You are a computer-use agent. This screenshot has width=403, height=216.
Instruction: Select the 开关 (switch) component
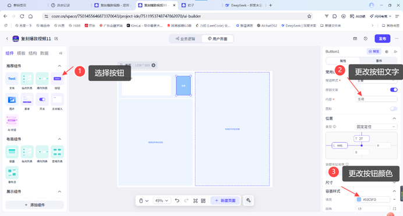coord(42,100)
